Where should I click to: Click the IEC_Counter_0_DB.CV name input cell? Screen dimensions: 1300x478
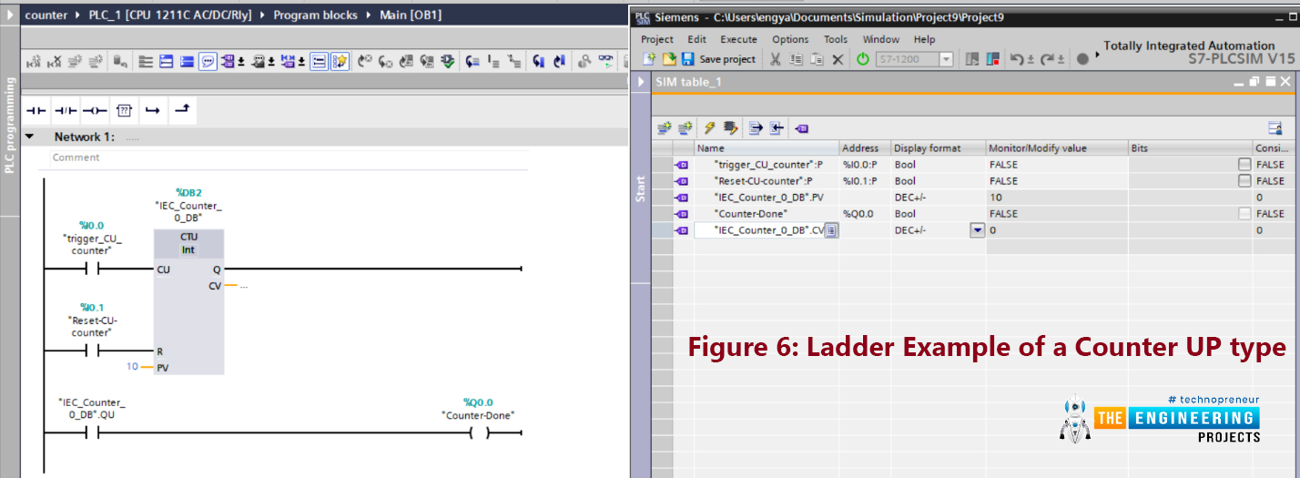767,230
